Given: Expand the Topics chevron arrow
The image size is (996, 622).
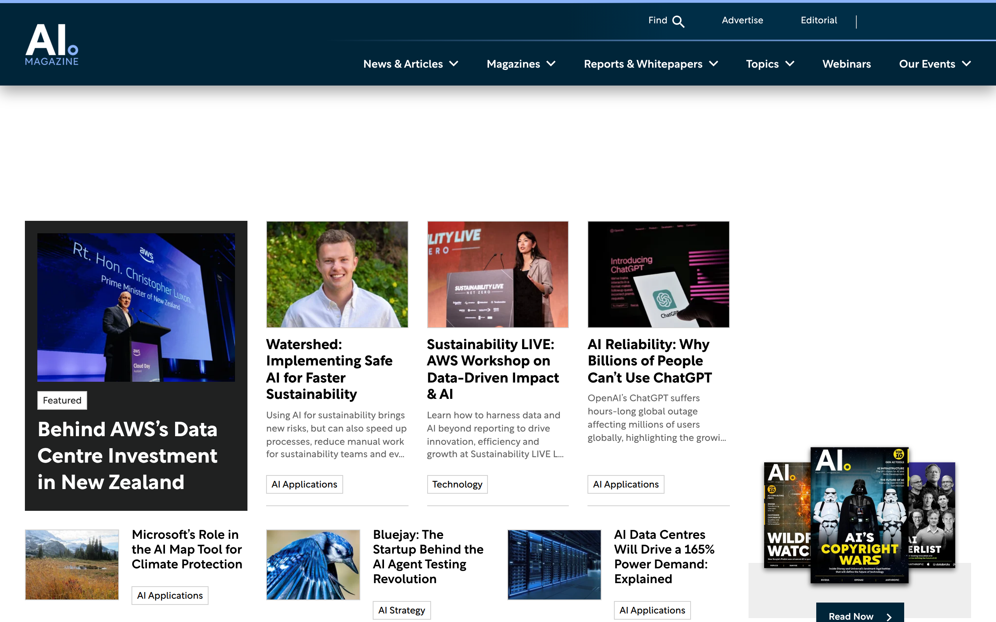Looking at the screenshot, I should pos(790,64).
